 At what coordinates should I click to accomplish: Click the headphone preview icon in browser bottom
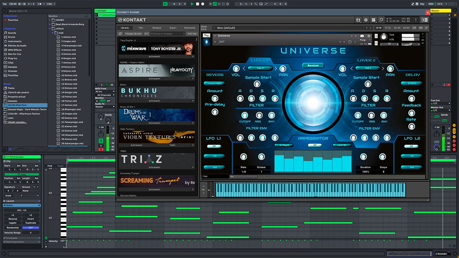(x=10, y=149)
